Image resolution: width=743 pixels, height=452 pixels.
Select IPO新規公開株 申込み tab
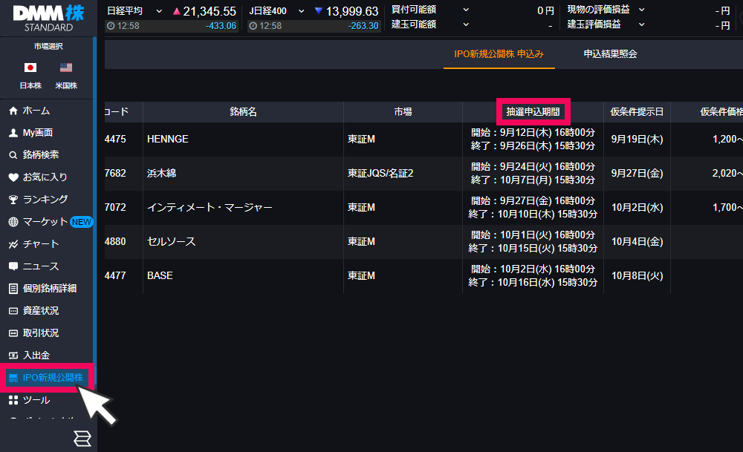click(499, 54)
